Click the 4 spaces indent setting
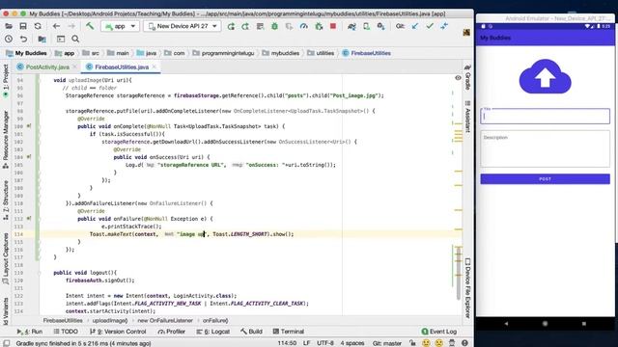The image size is (618, 347). pos(352,343)
